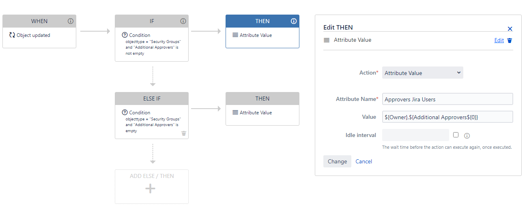Click the trash icon next to Edit link
The image size is (527, 212).
tap(510, 41)
